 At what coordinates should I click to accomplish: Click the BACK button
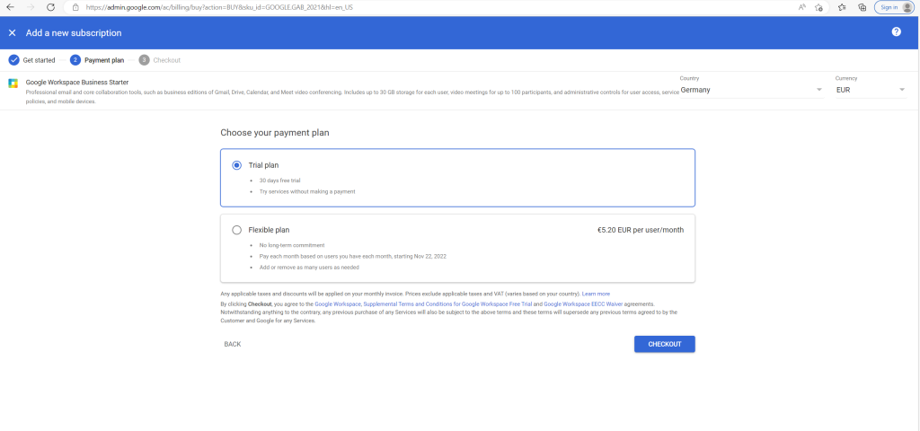click(x=233, y=344)
